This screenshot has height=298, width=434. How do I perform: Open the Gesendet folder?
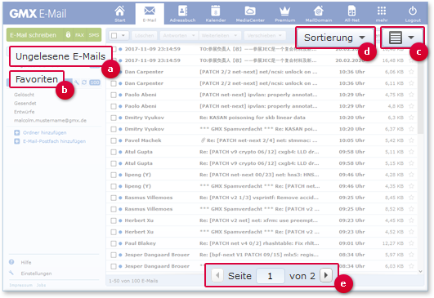(25, 103)
